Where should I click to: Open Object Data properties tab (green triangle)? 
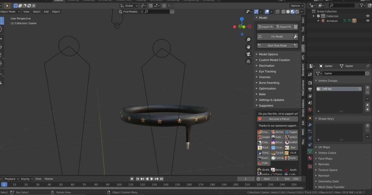click(x=310, y=151)
